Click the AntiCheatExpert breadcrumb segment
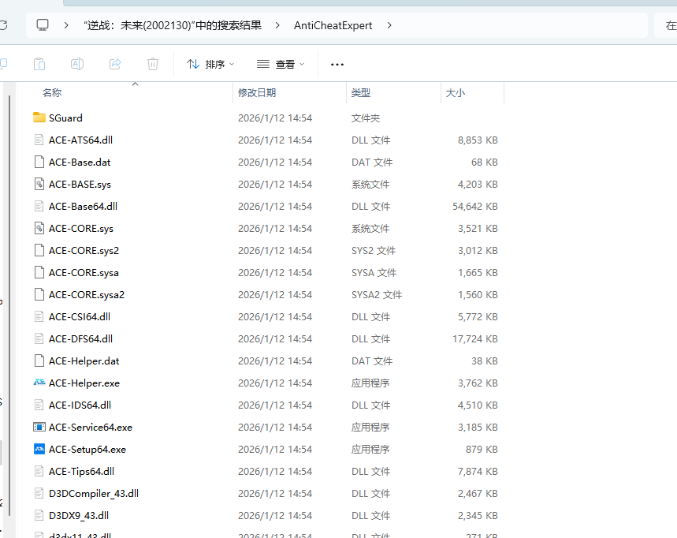The image size is (677, 538). [334, 25]
